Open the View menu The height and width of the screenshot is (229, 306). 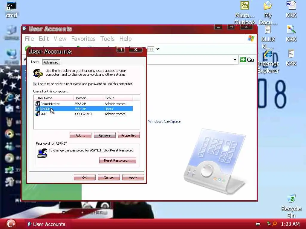[60, 39]
